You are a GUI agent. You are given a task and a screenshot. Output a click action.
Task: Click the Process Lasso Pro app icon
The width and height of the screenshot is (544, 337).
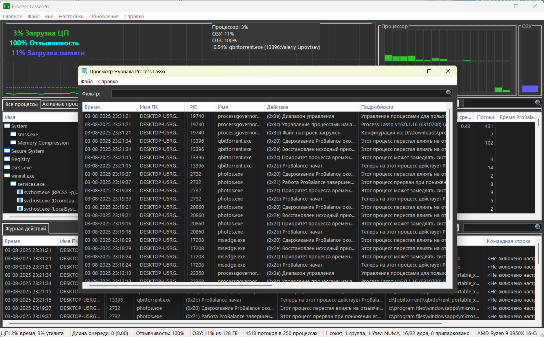[x=6, y=6]
